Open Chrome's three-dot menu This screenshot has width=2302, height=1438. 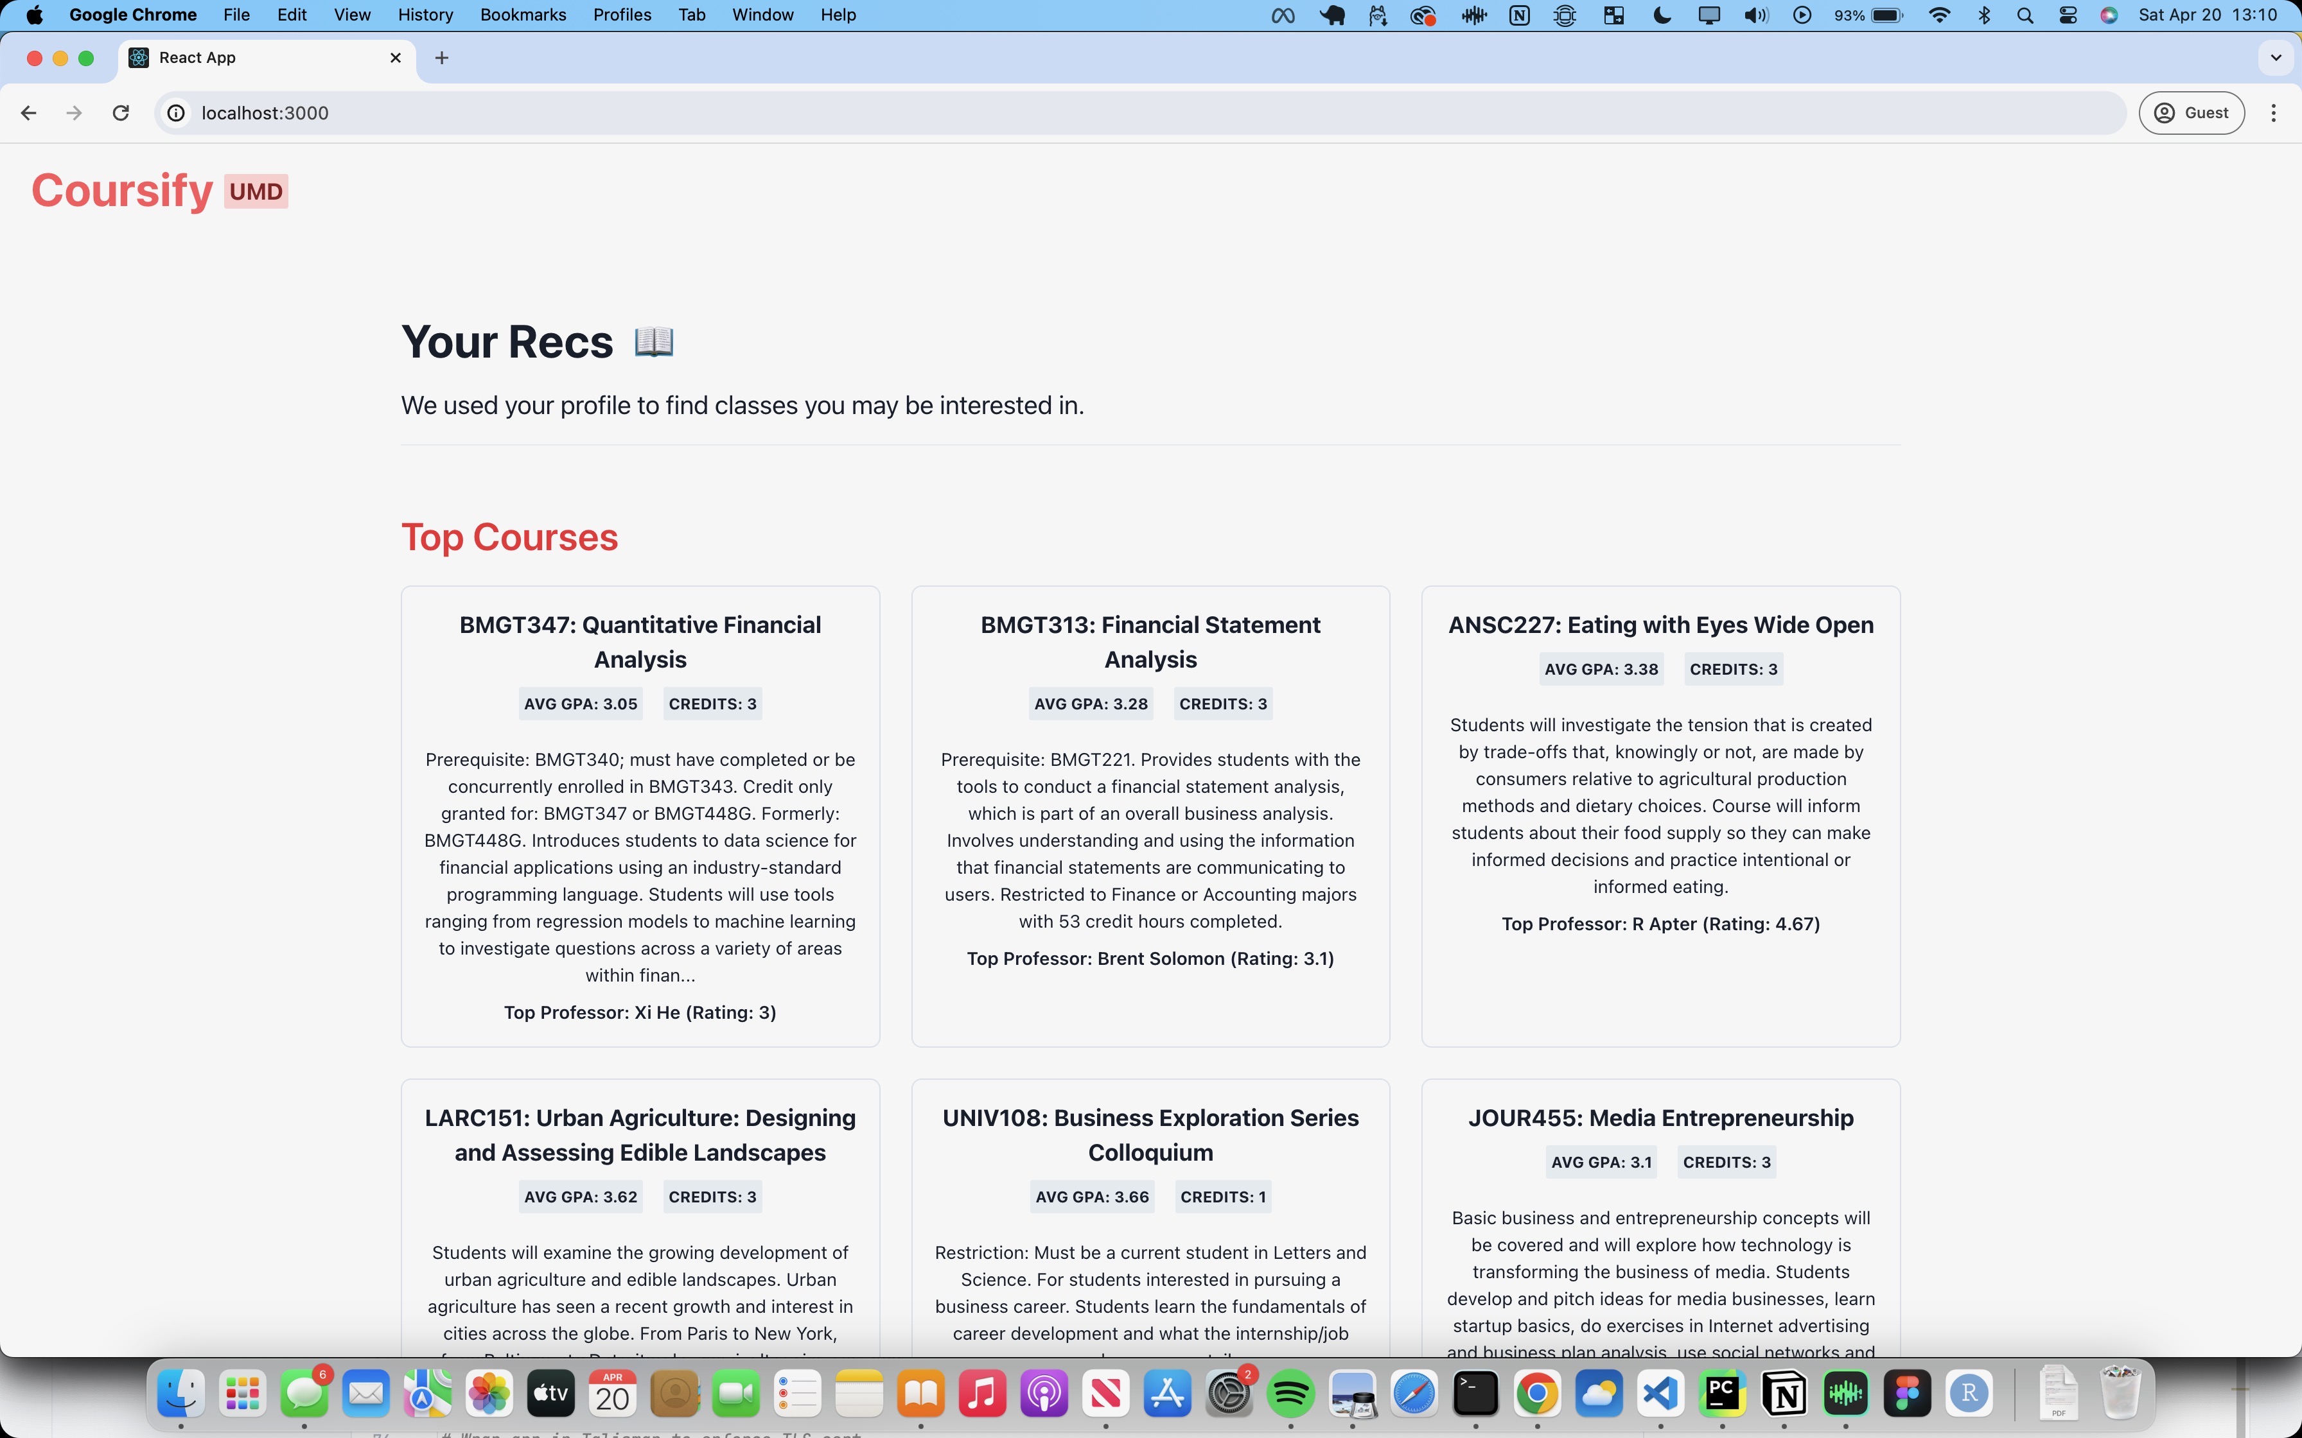point(2274,113)
